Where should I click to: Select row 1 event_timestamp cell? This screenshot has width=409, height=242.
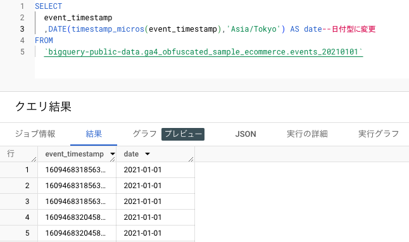(77, 170)
